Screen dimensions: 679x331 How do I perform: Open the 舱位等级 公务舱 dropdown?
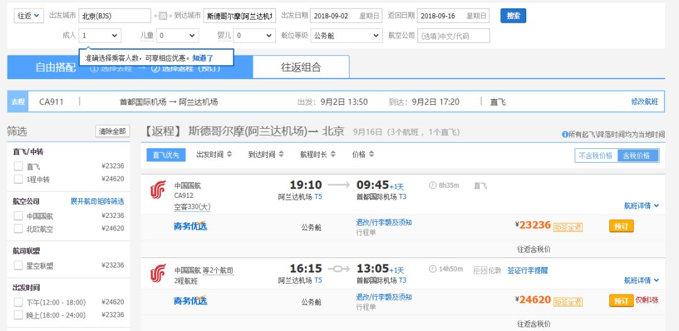click(x=347, y=36)
